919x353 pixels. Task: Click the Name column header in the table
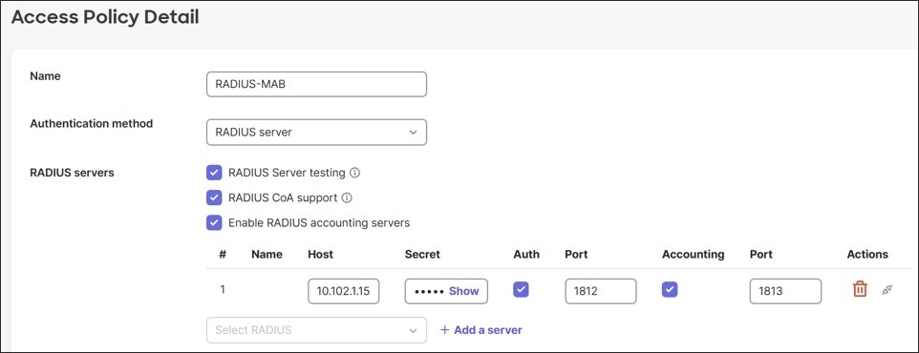pos(267,254)
